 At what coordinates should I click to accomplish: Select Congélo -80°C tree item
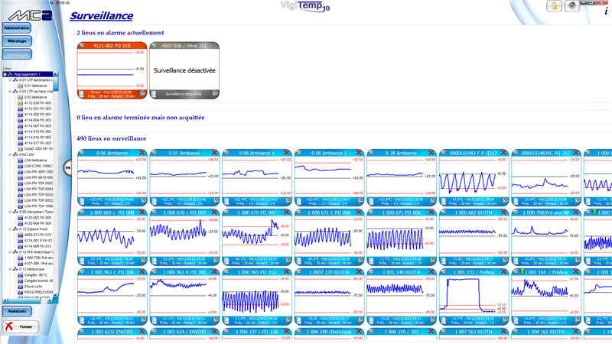[x=35, y=275]
